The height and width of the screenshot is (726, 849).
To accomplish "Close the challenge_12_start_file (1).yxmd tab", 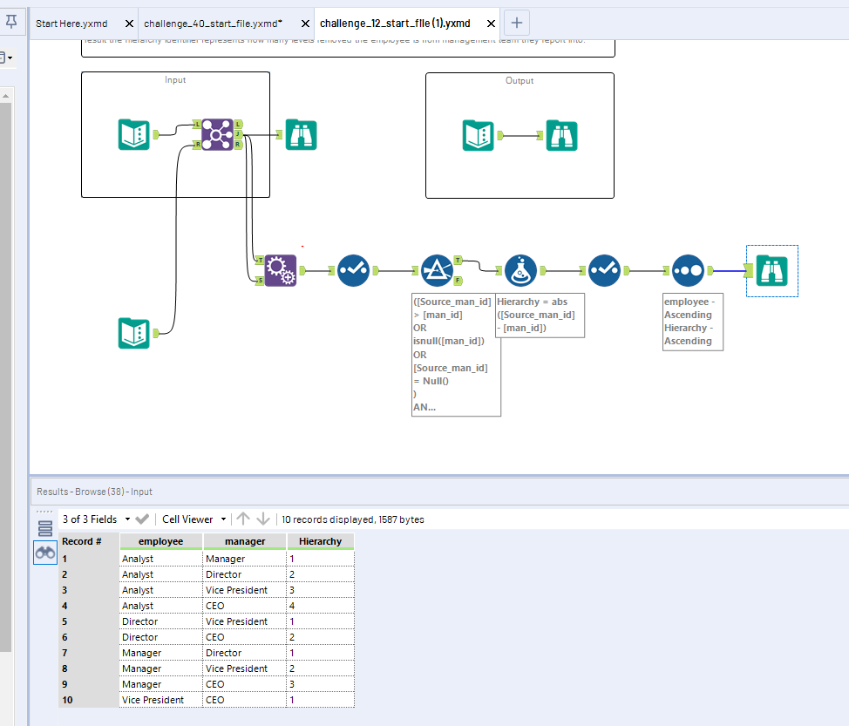I will [x=489, y=24].
